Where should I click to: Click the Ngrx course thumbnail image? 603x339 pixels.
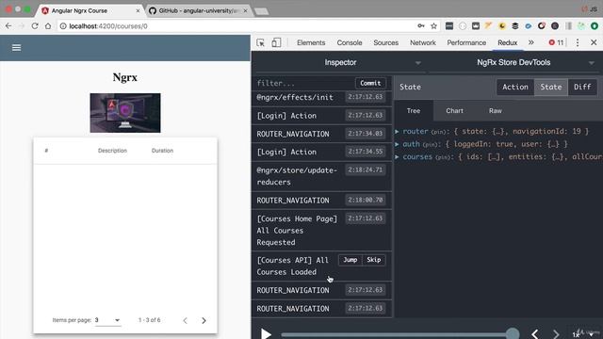point(125,113)
